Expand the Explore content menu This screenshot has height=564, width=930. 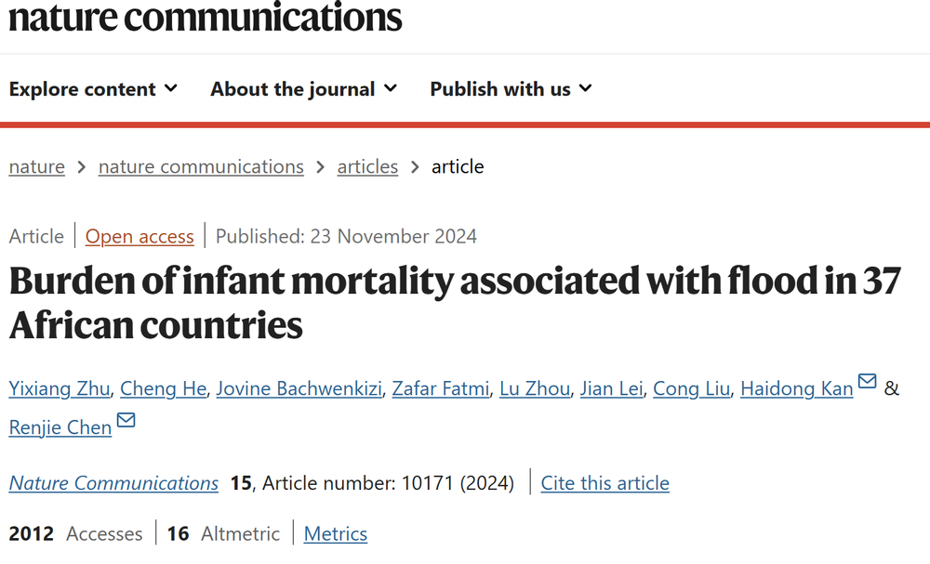[93, 89]
